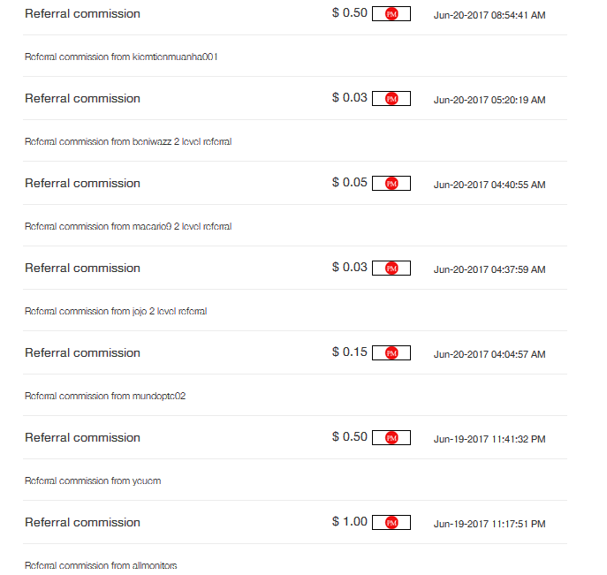Select the $1.00 amount text

coord(350,522)
